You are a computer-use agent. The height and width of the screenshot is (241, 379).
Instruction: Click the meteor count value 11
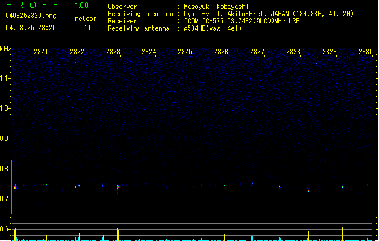click(x=87, y=28)
